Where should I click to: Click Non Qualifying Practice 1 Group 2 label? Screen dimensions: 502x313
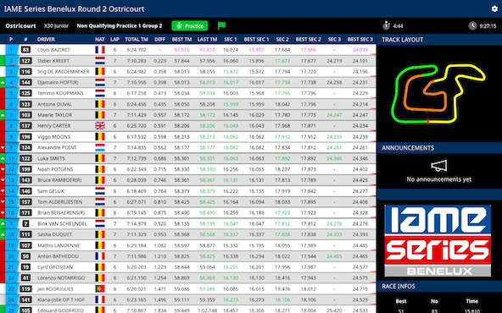tap(120, 26)
